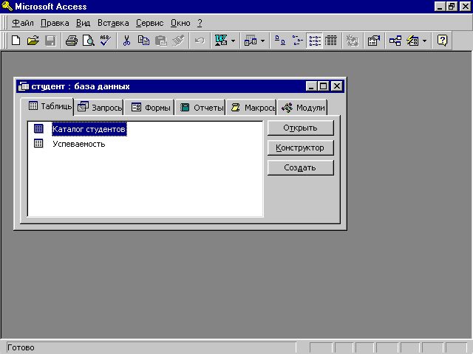Open the Правка menu

[55, 23]
